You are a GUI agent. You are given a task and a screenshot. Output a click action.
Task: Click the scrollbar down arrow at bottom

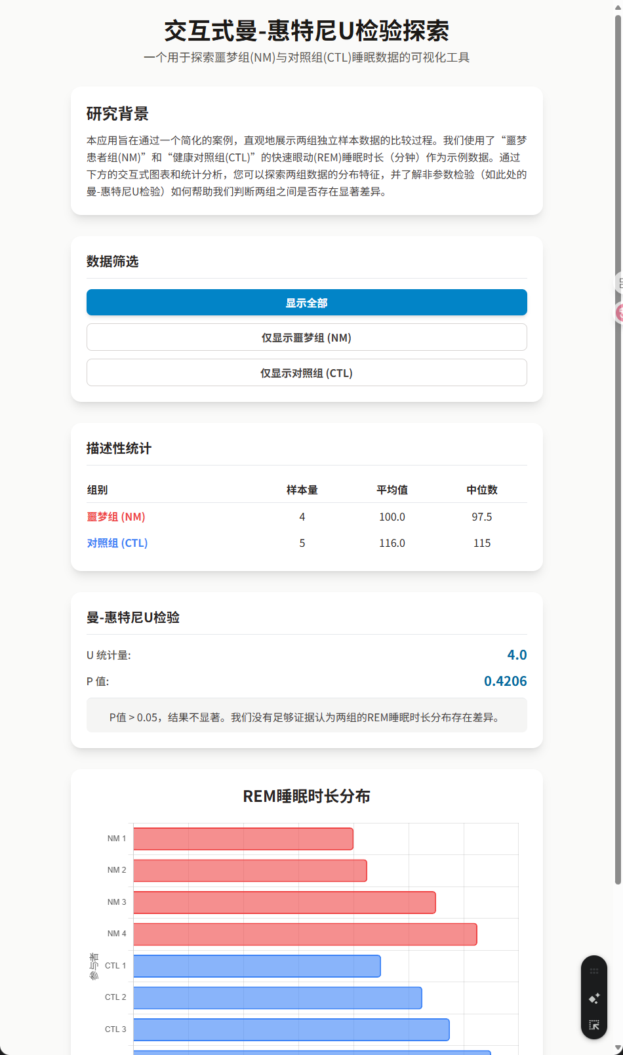pyautogui.click(x=618, y=1048)
